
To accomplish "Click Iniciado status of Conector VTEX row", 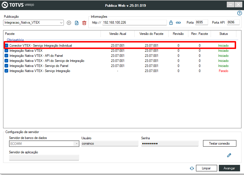I will [223, 46].
